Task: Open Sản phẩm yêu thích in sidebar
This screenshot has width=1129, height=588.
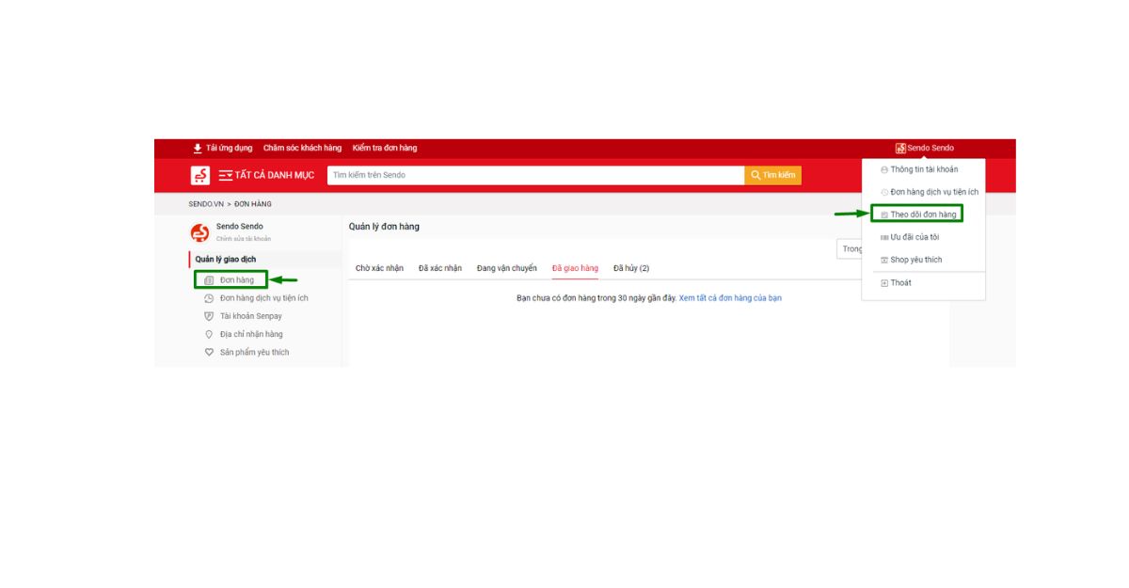Action: pos(255,352)
